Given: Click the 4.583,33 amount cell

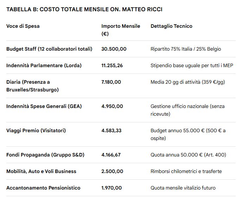Looking at the screenshot, I should (112, 130).
